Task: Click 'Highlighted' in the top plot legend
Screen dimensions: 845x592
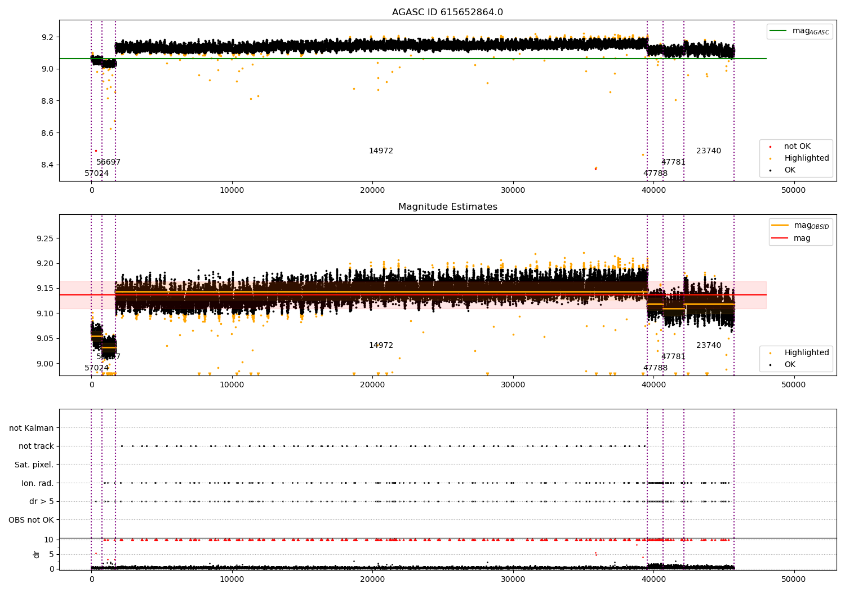Action: 806,158
